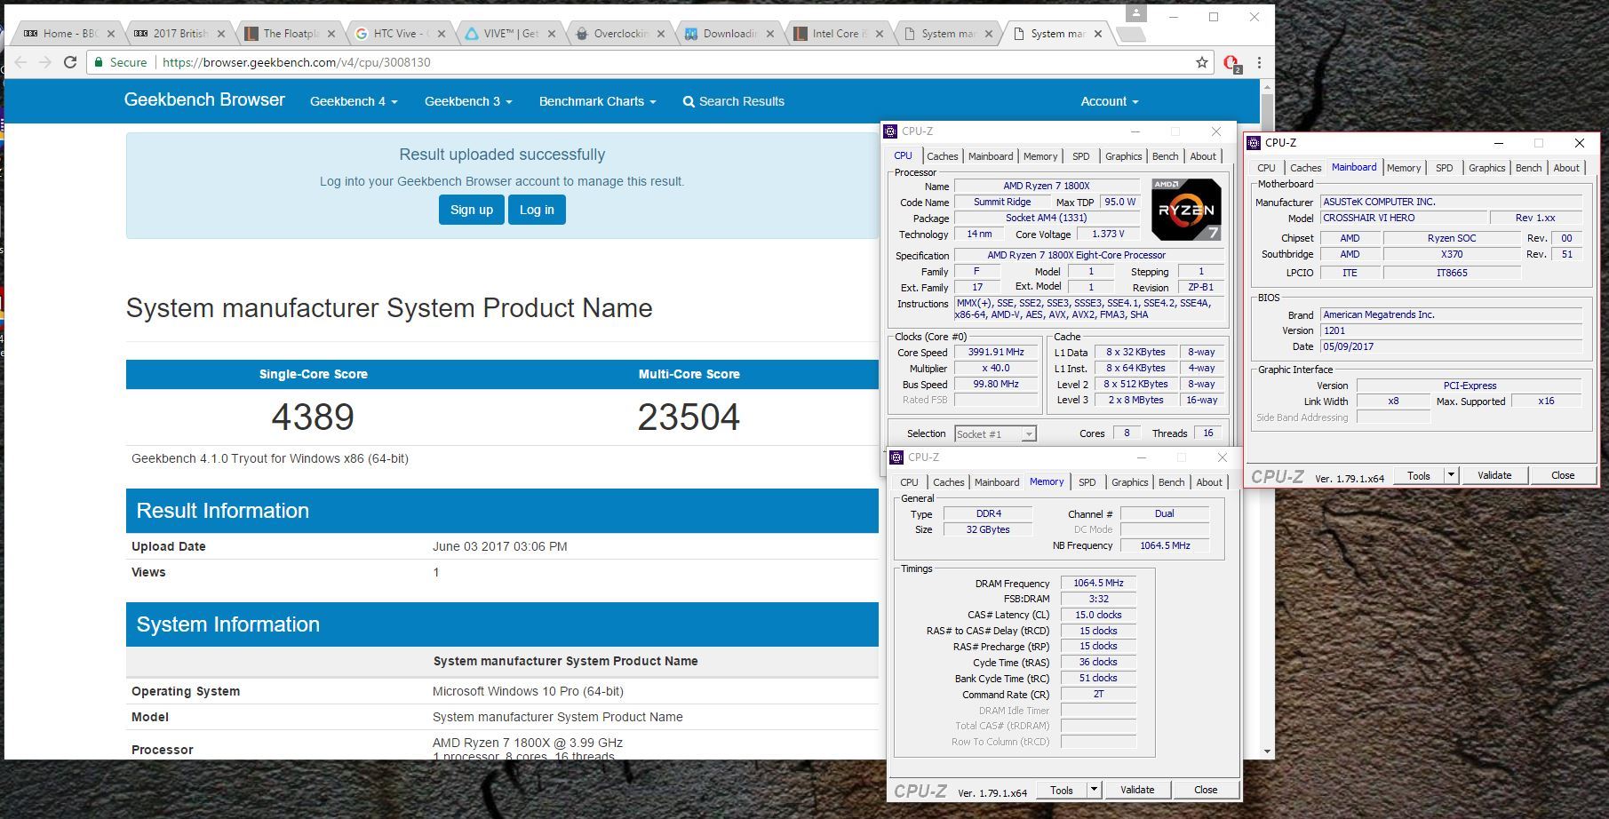Screen dimensions: 1609x819
Task: Go back using Chrome's back arrow
Action: tap(20, 62)
